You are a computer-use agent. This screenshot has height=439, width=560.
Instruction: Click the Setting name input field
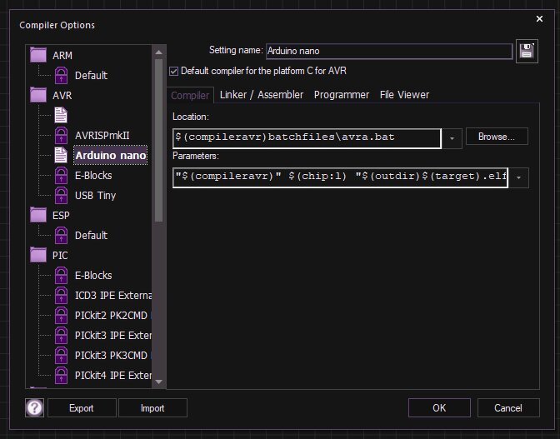(389, 51)
